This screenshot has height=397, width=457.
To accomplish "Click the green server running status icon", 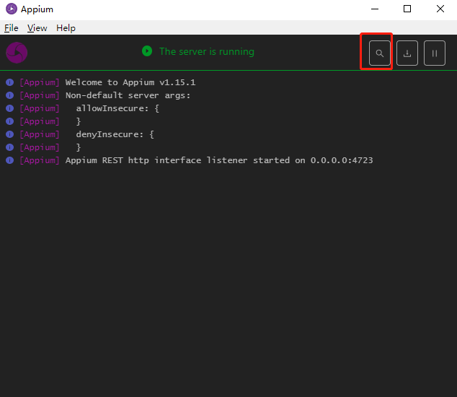I will tap(147, 51).
